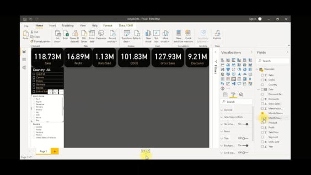The image size is (311, 175).
Task: Toggle the Title switch on
Action: (x=245, y=138)
